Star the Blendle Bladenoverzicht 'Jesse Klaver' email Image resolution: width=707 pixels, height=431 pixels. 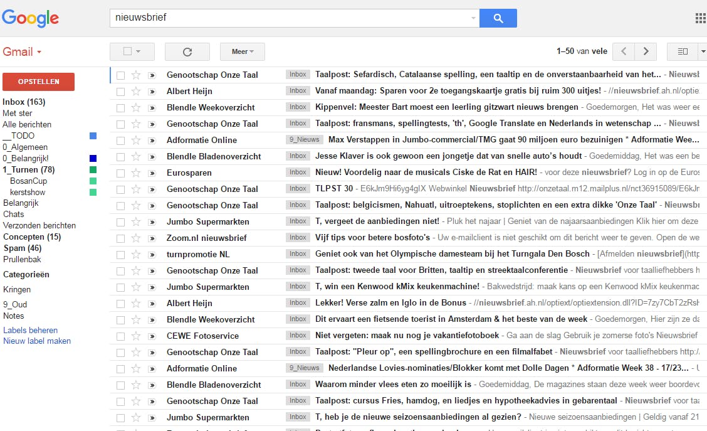click(136, 157)
